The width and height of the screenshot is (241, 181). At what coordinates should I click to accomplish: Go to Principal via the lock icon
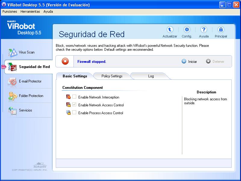[221, 29]
